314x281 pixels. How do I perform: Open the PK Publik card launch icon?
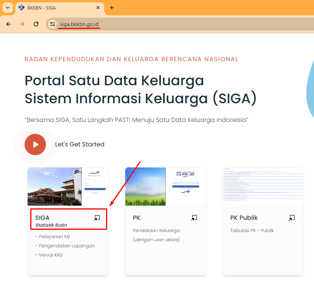pos(292,218)
